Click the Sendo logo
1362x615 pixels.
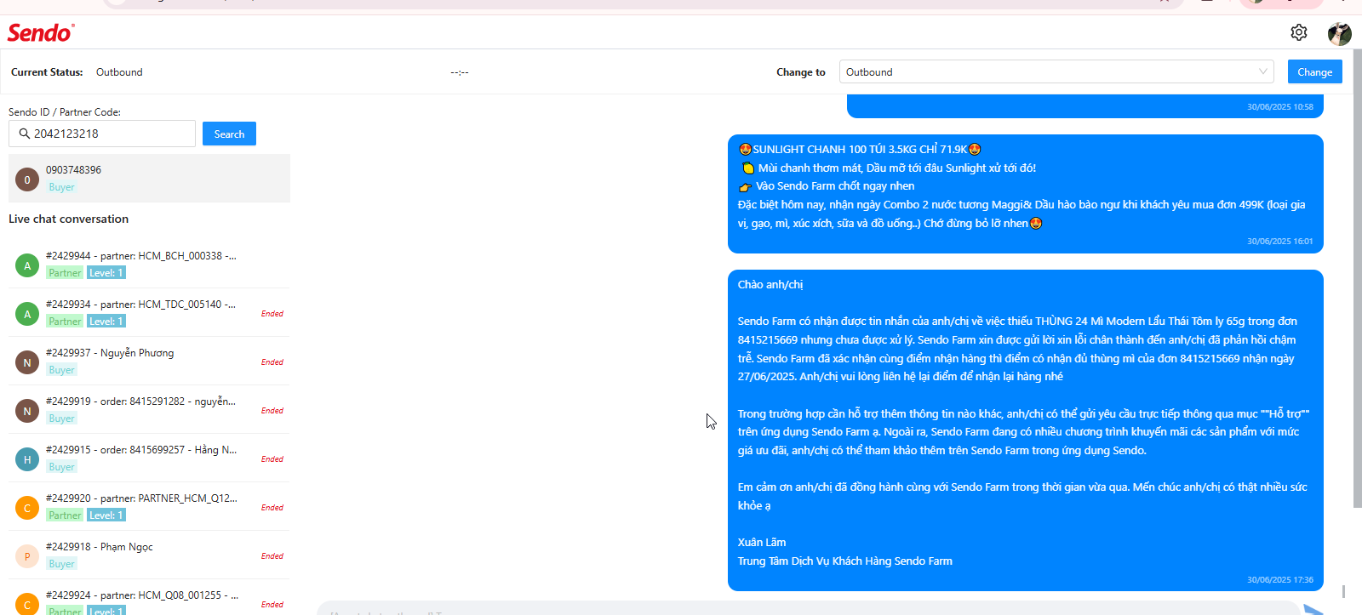pos(41,32)
